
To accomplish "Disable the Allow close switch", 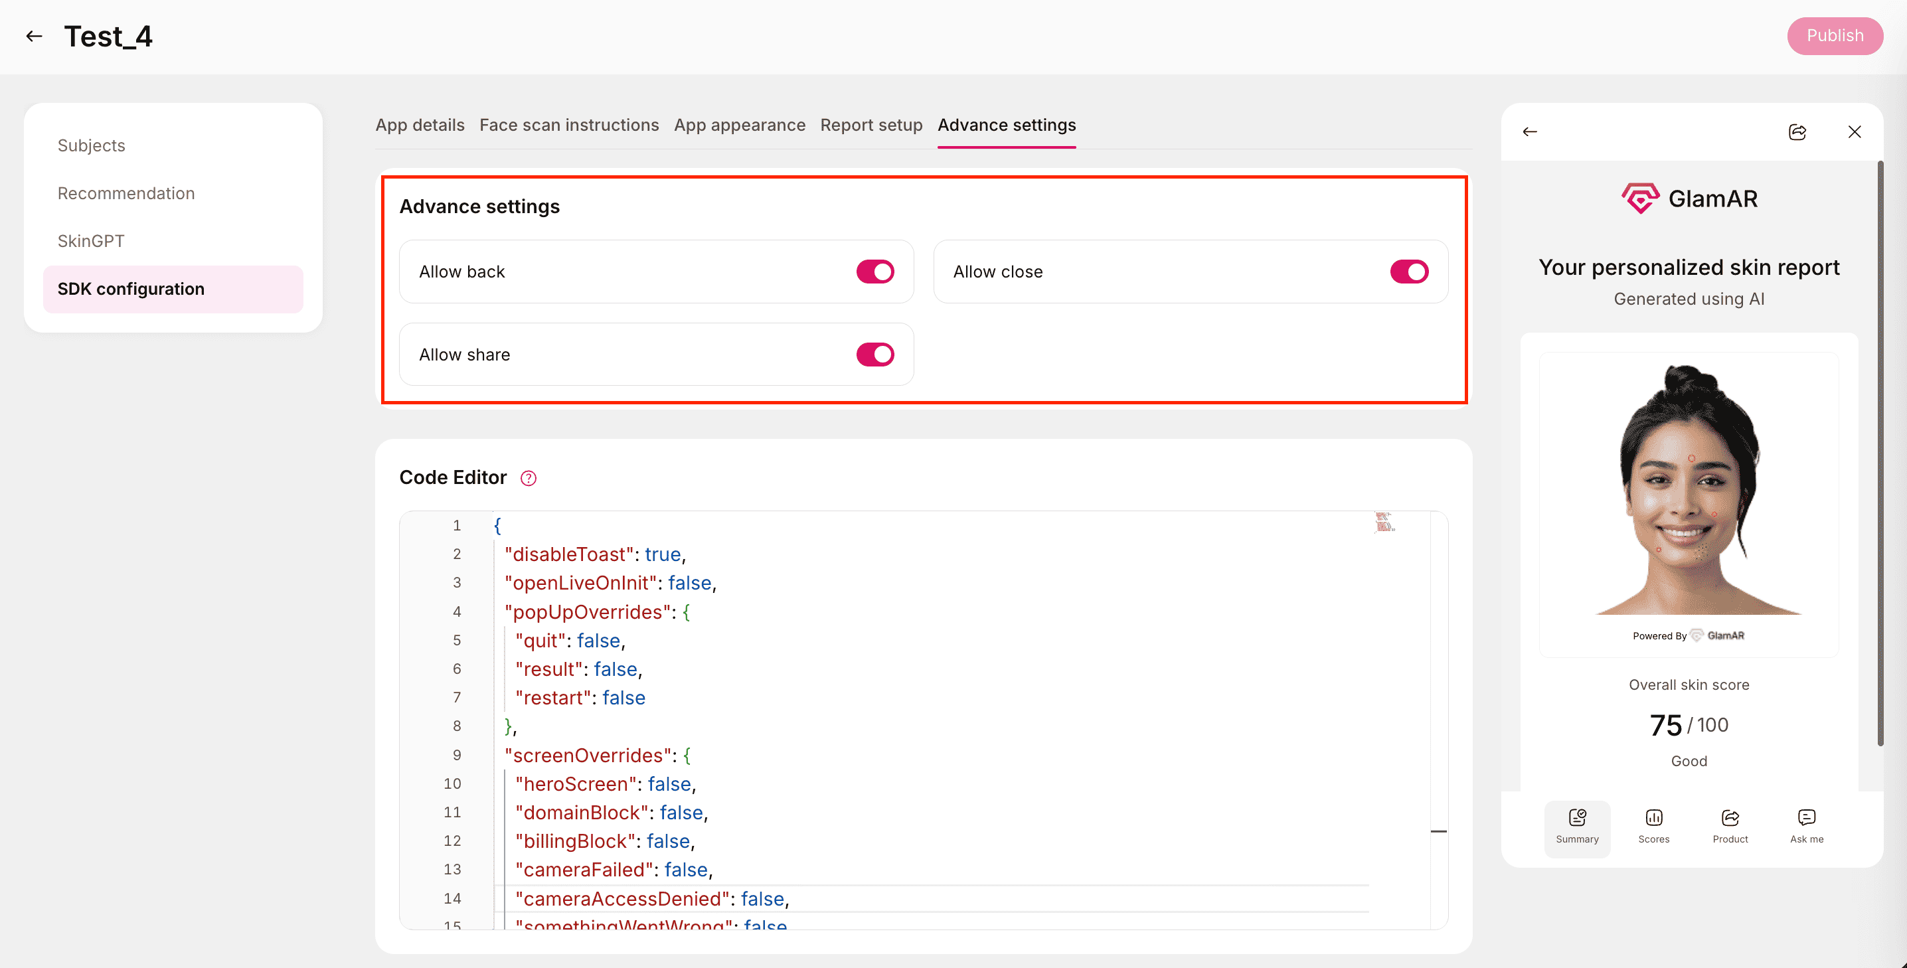I will point(1409,272).
